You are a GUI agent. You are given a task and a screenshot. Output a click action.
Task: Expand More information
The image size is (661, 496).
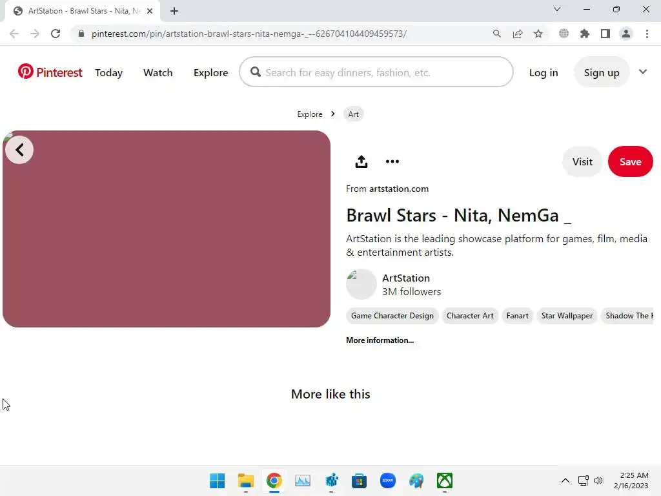380,340
